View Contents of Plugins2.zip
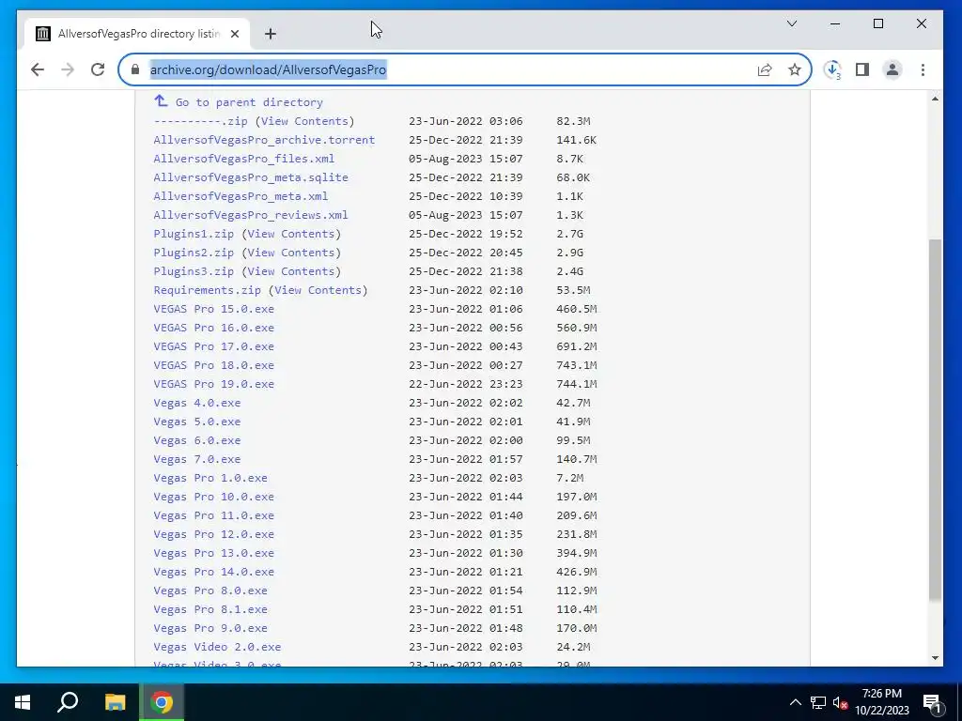 point(291,253)
